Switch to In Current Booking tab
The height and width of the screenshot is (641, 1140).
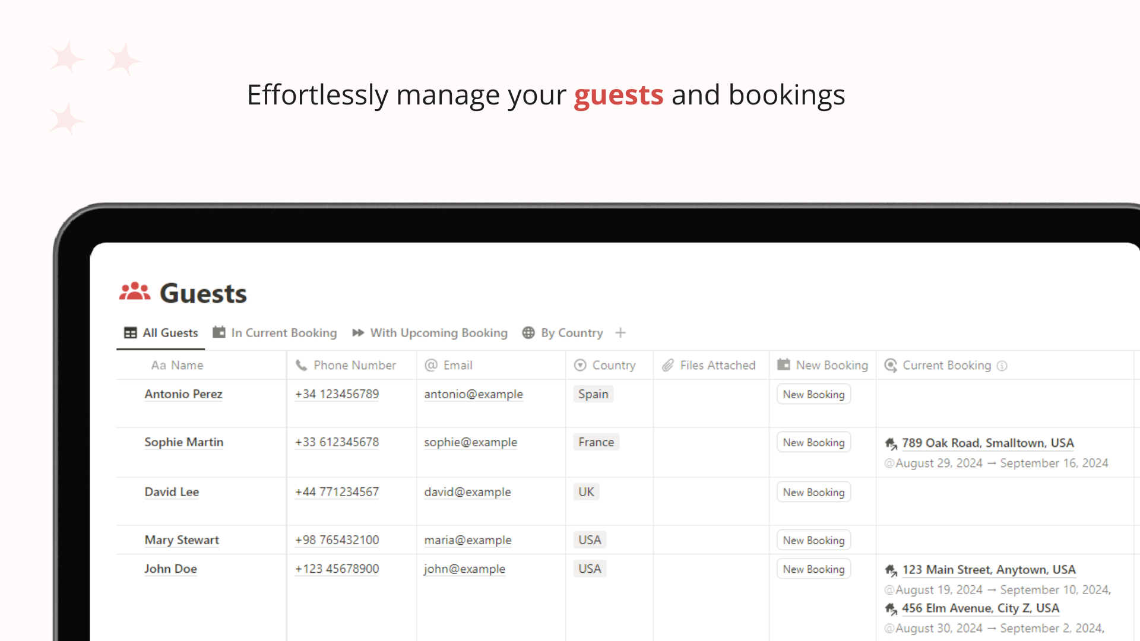pos(275,333)
